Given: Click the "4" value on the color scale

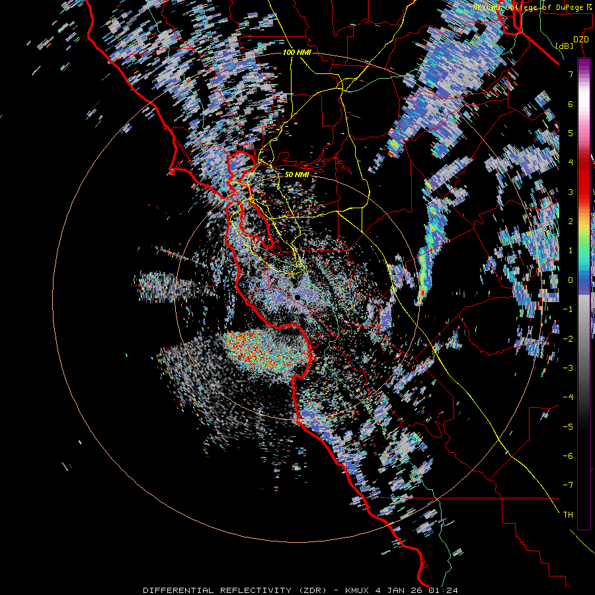Looking at the screenshot, I should pos(571,163).
